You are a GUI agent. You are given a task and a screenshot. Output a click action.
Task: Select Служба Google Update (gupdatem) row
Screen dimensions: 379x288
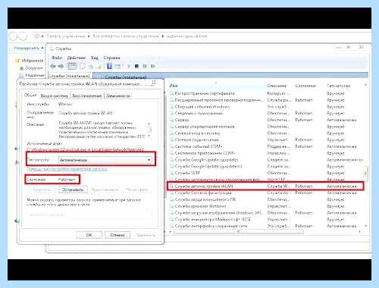click(x=266, y=166)
